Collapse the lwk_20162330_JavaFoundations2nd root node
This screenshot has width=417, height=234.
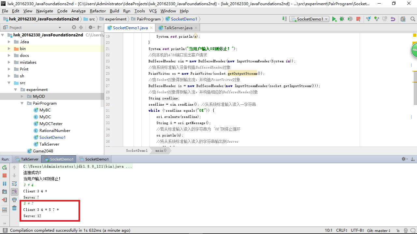coord(3,35)
